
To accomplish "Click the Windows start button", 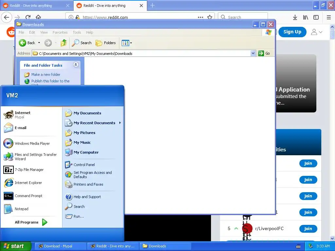I will pyautogui.click(x=15, y=246).
